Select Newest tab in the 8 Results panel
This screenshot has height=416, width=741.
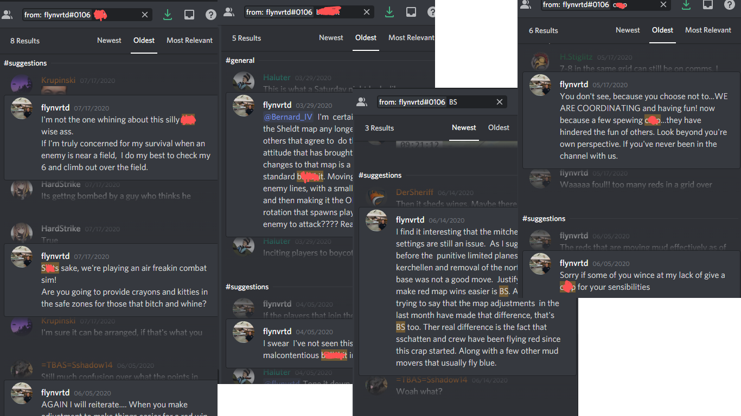(109, 41)
